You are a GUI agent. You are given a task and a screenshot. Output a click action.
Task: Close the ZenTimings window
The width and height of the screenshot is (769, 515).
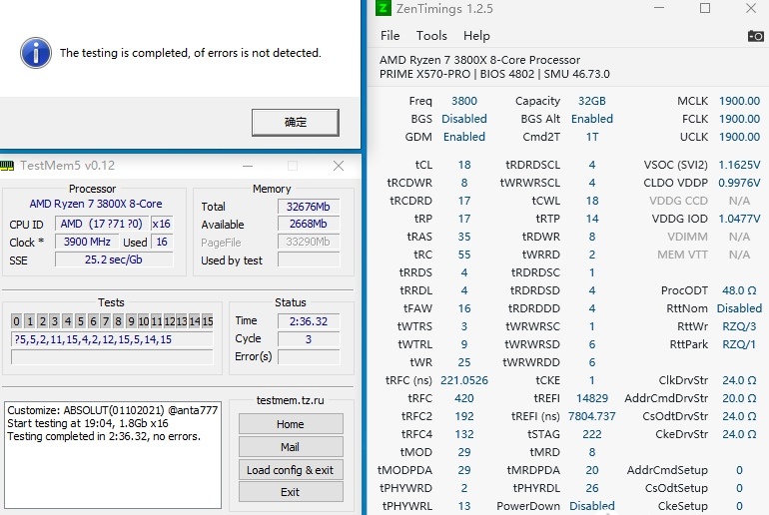[751, 8]
